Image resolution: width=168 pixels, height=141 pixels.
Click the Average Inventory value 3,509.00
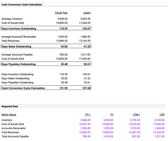(x=62, y=19)
